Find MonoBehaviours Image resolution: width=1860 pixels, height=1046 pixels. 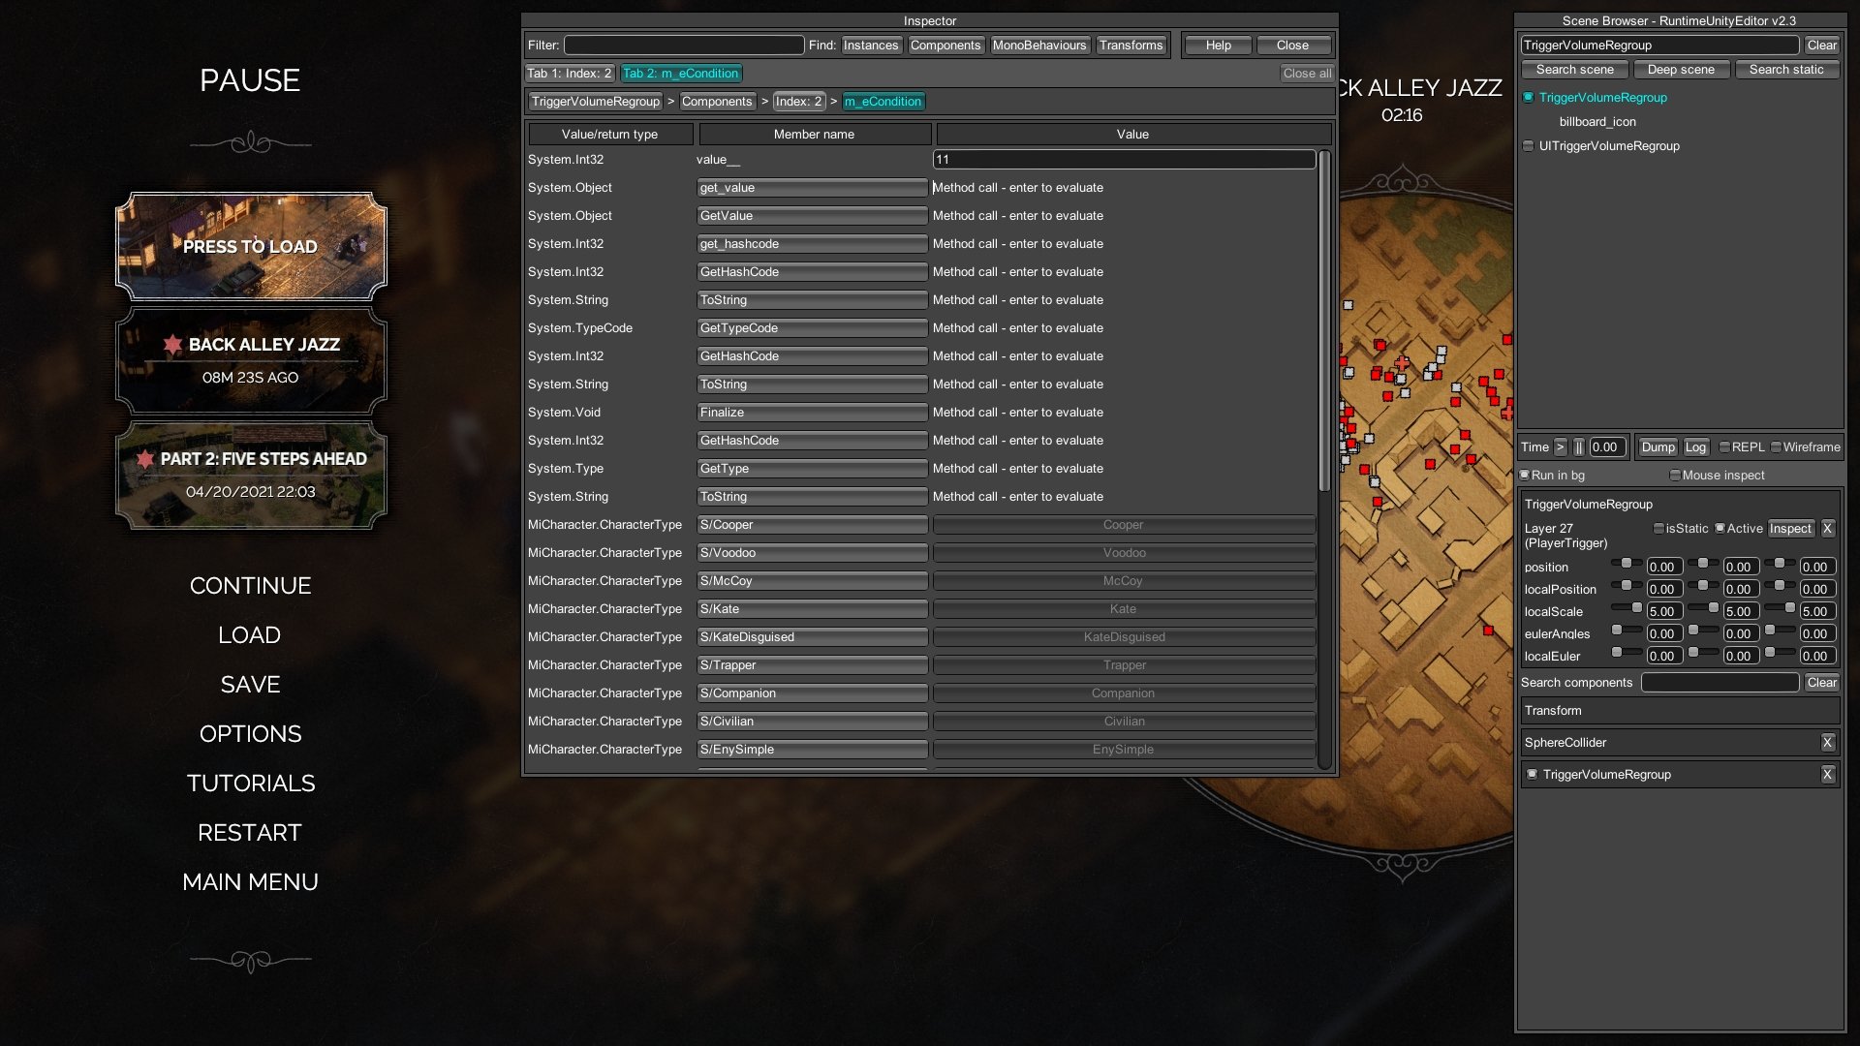[1038, 45]
